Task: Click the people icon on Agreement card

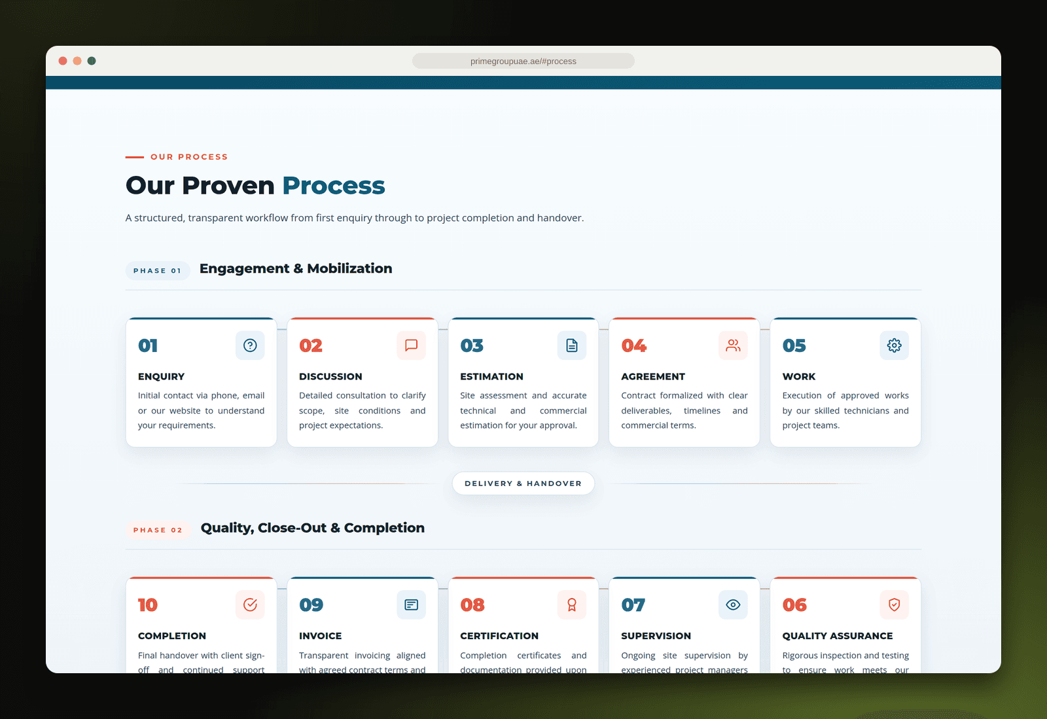Action: [x=733, y=345]
